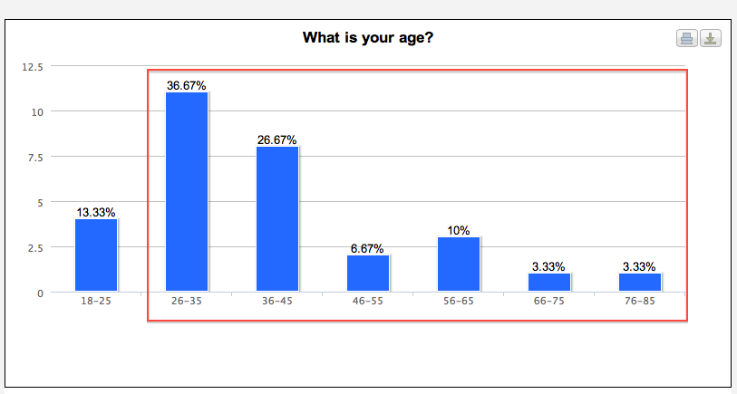Click the print chart icon
This screenshot has width=737, height=394.
click(687, 38)
